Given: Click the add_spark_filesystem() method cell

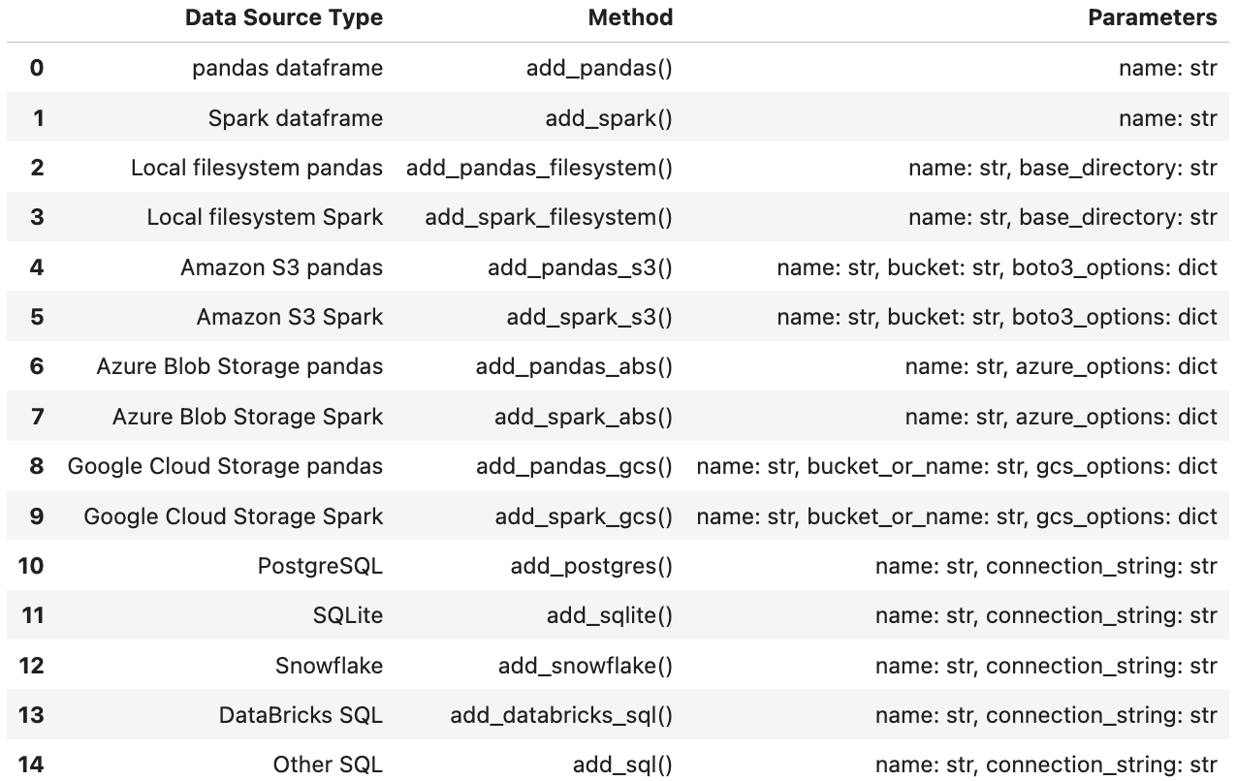Looking at the screenshot, I should pos(549,217).
